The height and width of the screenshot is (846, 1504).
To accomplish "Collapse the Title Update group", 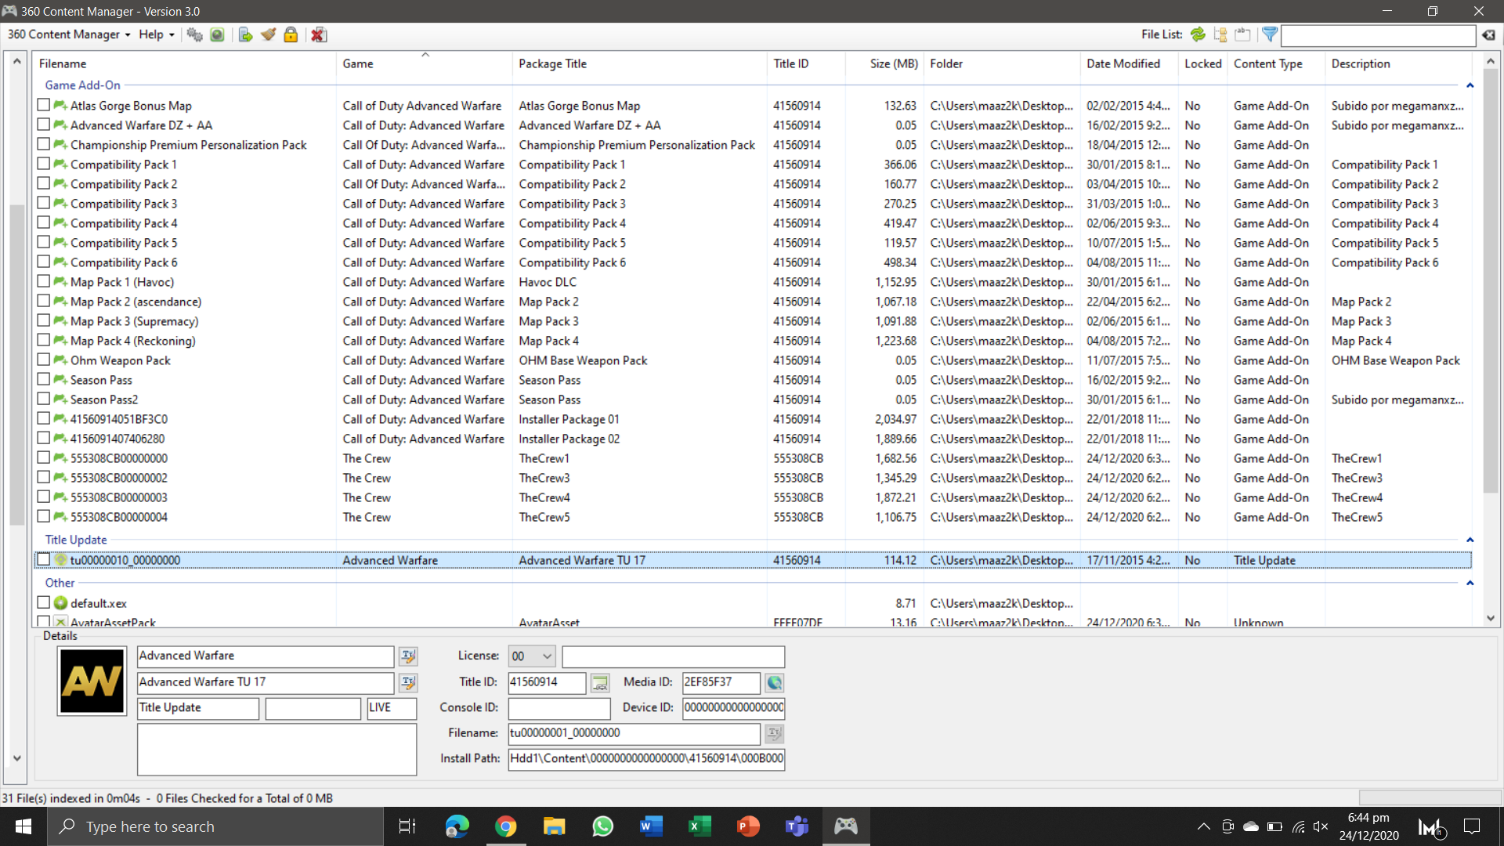I will click(1470, 540).
